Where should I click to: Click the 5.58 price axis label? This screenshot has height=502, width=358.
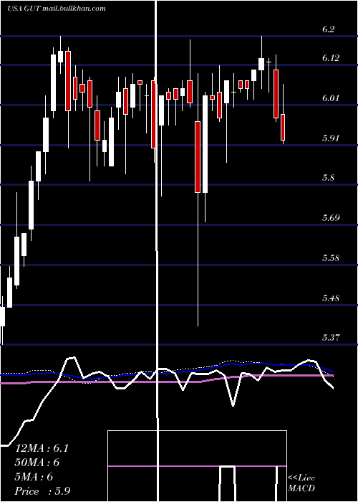click(331, 258)
